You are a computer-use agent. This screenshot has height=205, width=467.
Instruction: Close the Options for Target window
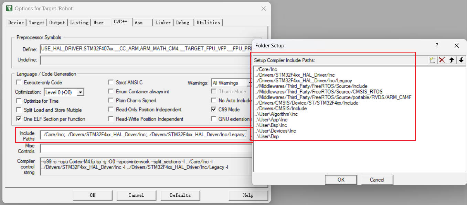coord(264,9)
